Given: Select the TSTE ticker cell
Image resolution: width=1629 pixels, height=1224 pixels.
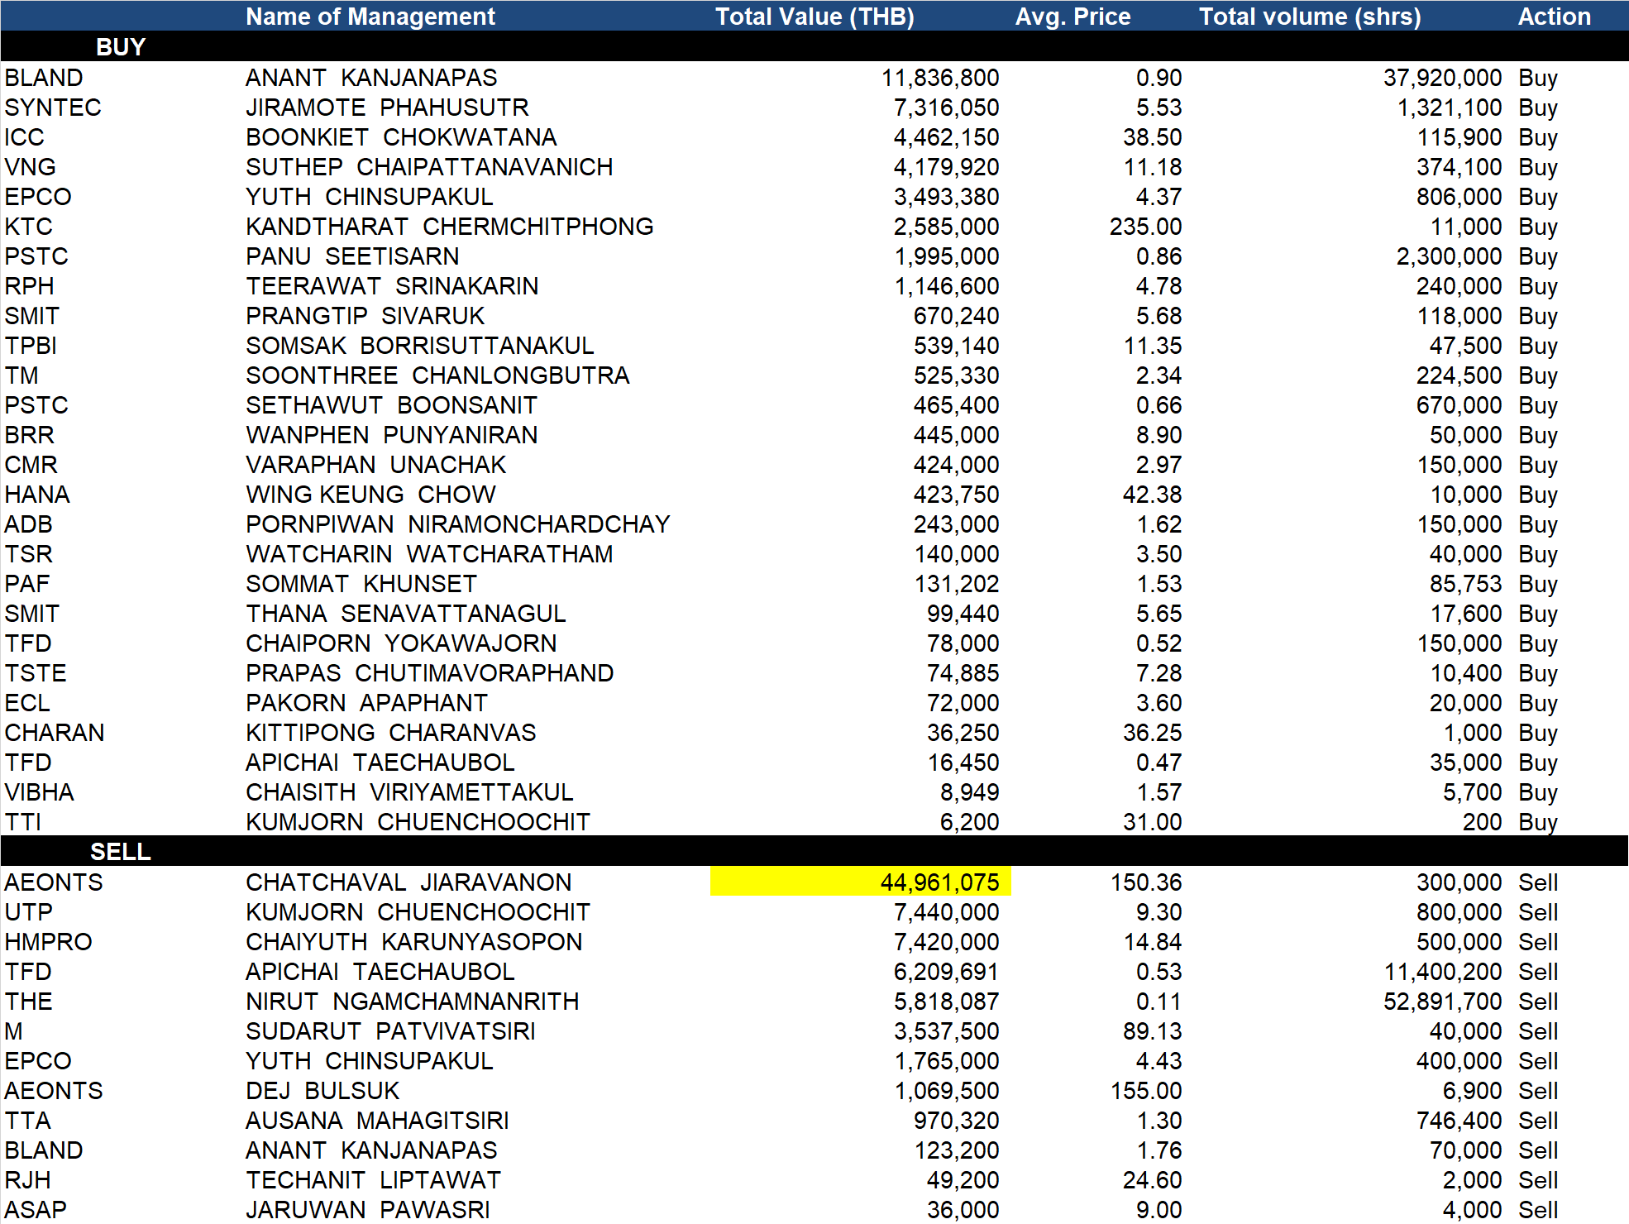Looking at the screenshot, I should coord(36,673).
